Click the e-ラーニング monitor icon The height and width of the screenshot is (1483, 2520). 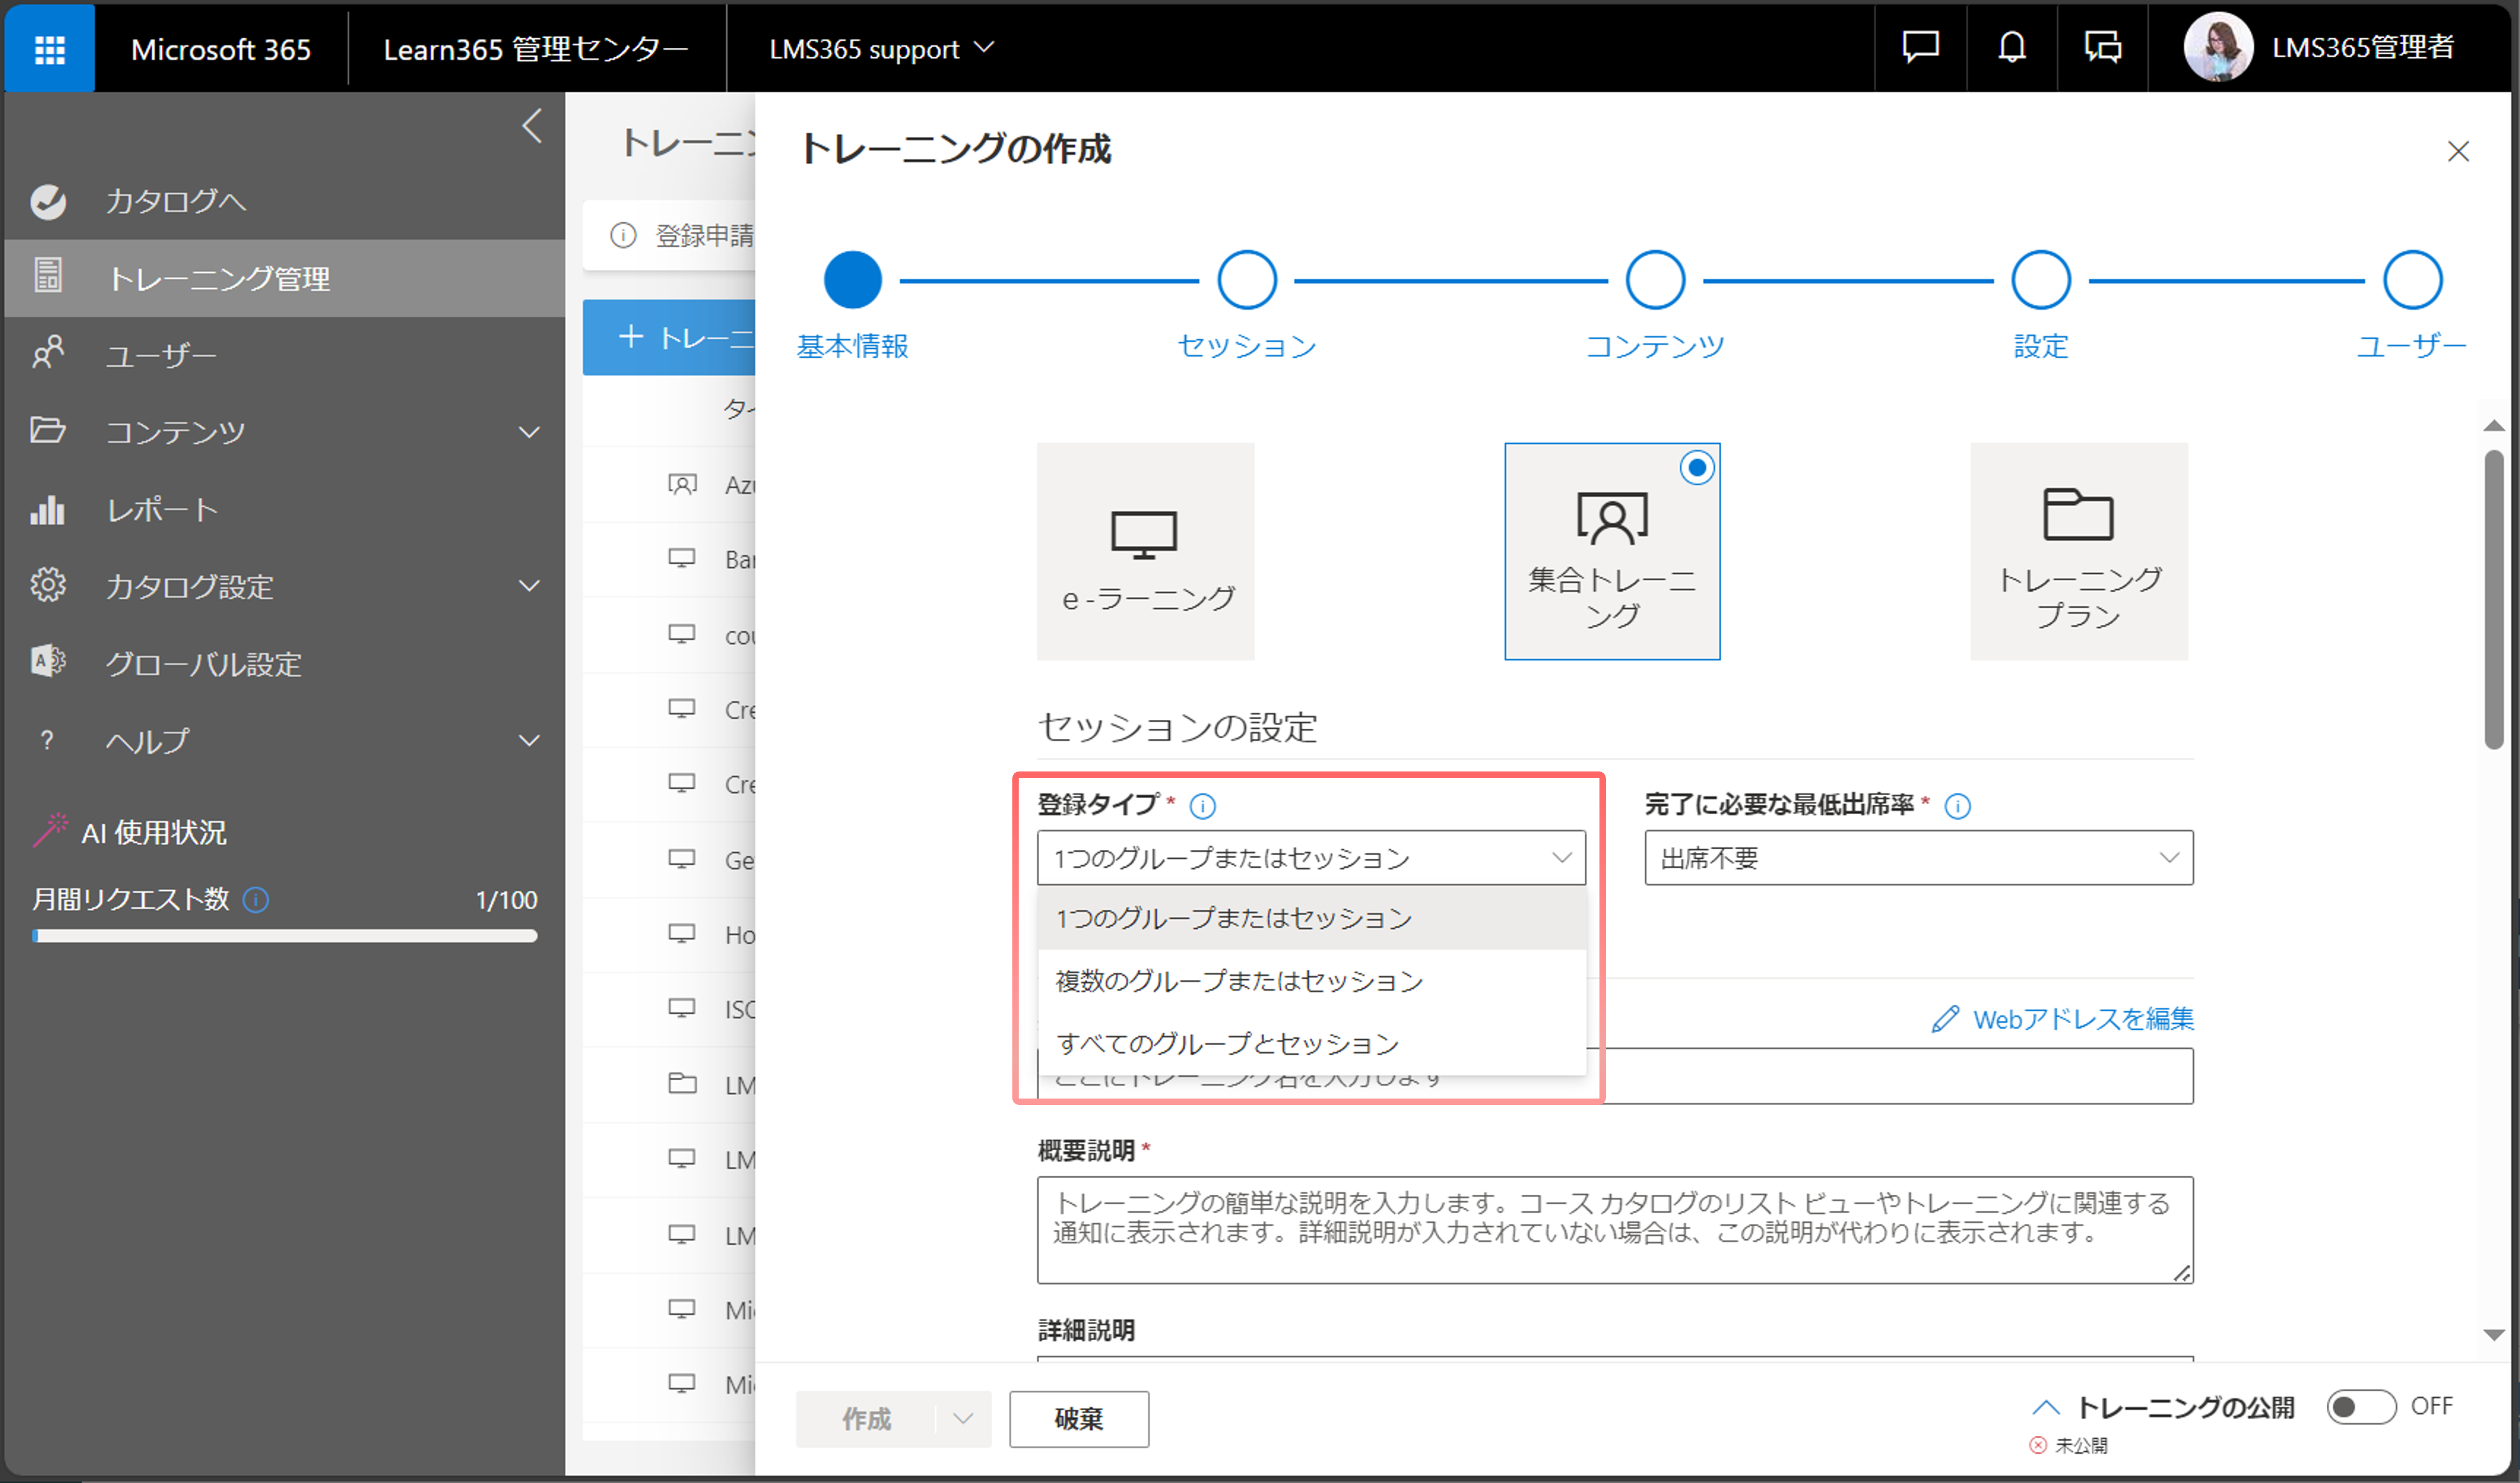pos(1145,534)
